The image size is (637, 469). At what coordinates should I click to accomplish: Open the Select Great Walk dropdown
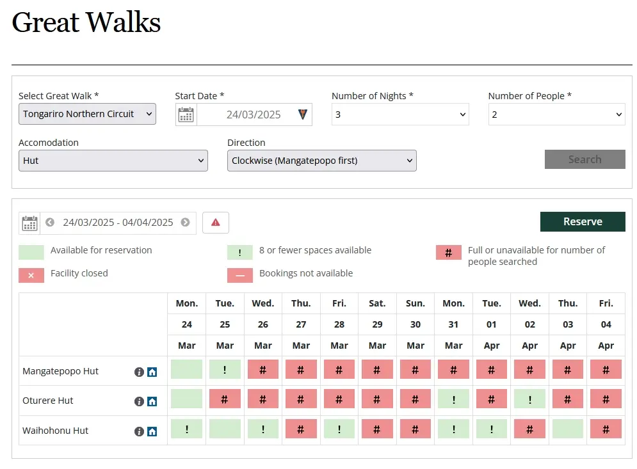(x=87, y=114)
